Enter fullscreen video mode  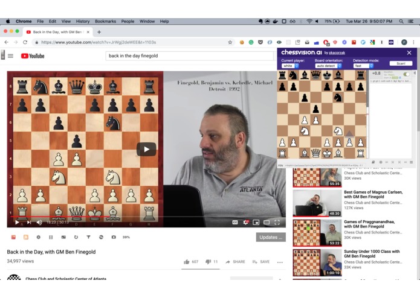click(x=277, y=222)
